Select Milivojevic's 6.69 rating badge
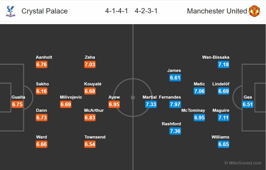This screenshot has height=170, width=266. (x=66, y=104)
